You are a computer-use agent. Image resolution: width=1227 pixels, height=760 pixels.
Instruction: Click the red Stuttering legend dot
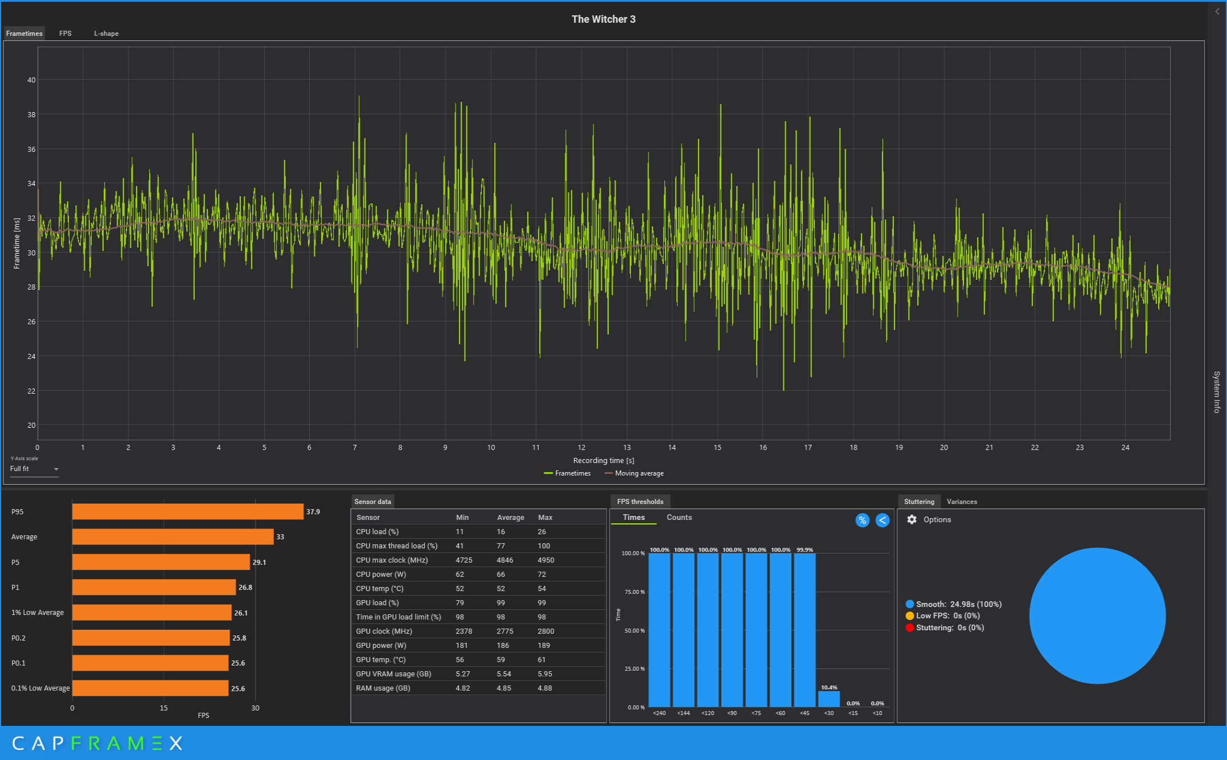[x=910, y=628]
